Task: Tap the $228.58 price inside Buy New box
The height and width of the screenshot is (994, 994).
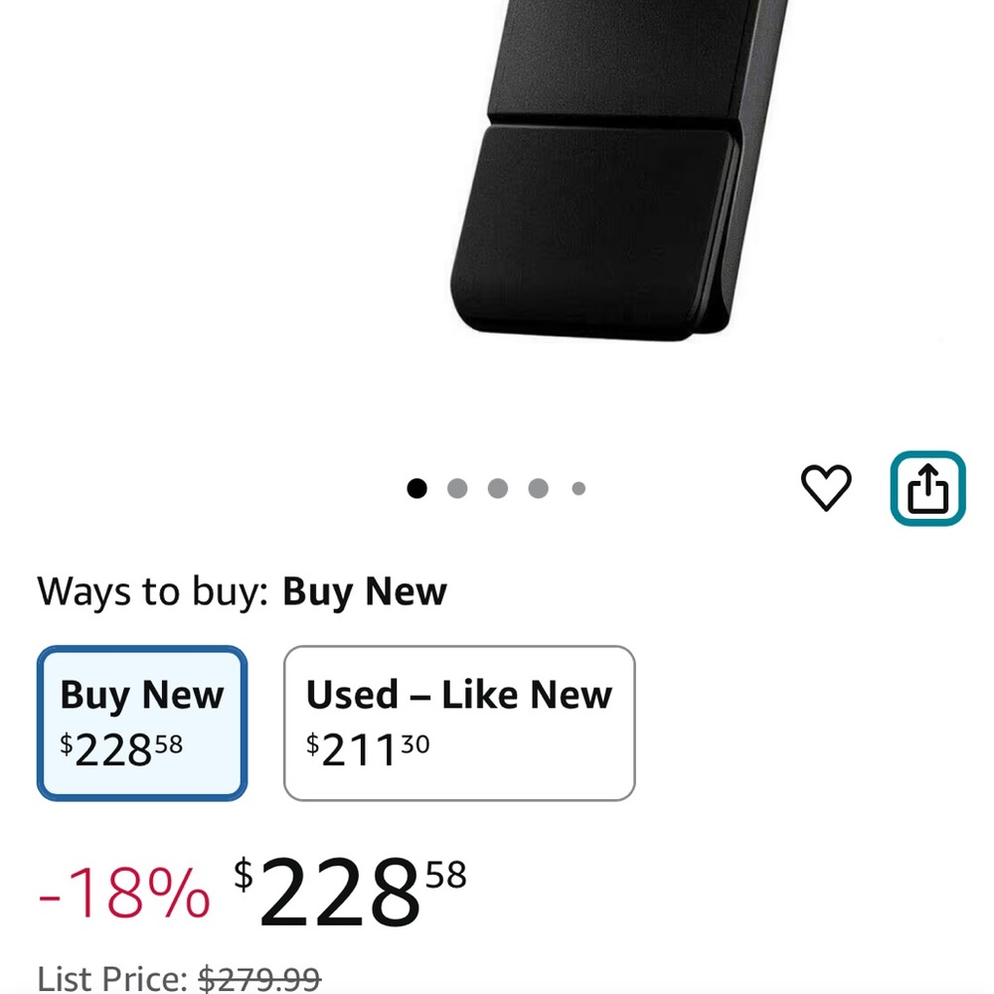Action: (122, 749)
